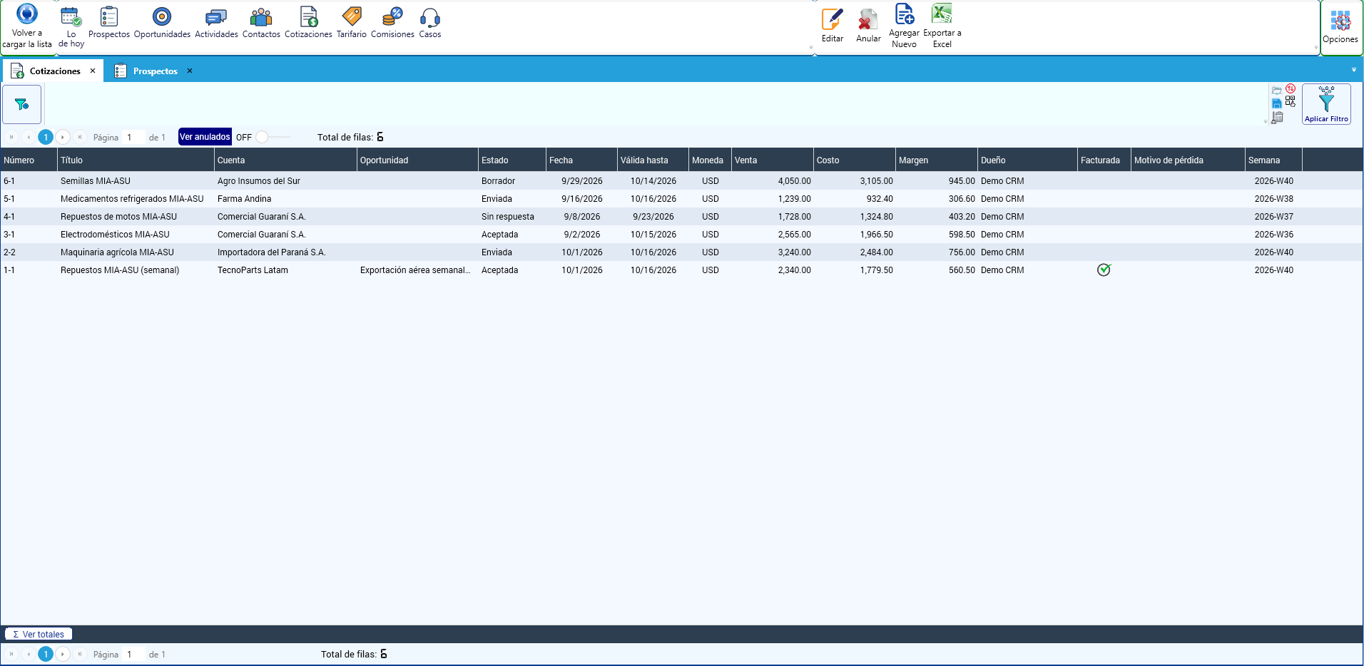The image size is (1364, 666).
Task: Open the Oportunidades target icon
Action: coord(162,16)
